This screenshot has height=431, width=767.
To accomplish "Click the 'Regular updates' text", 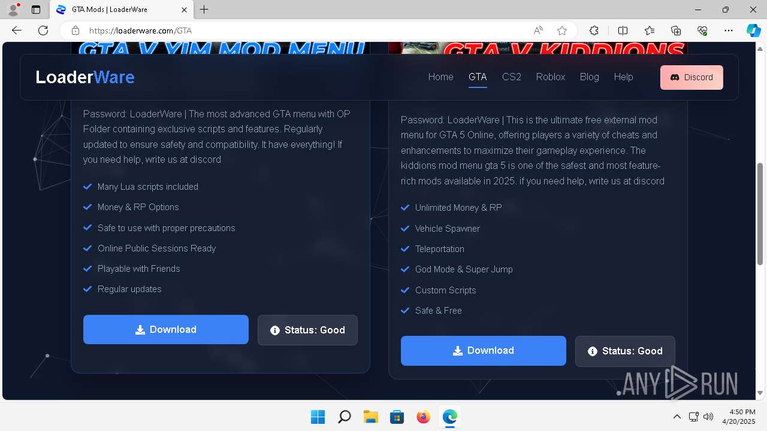I will tap(129, 289).
